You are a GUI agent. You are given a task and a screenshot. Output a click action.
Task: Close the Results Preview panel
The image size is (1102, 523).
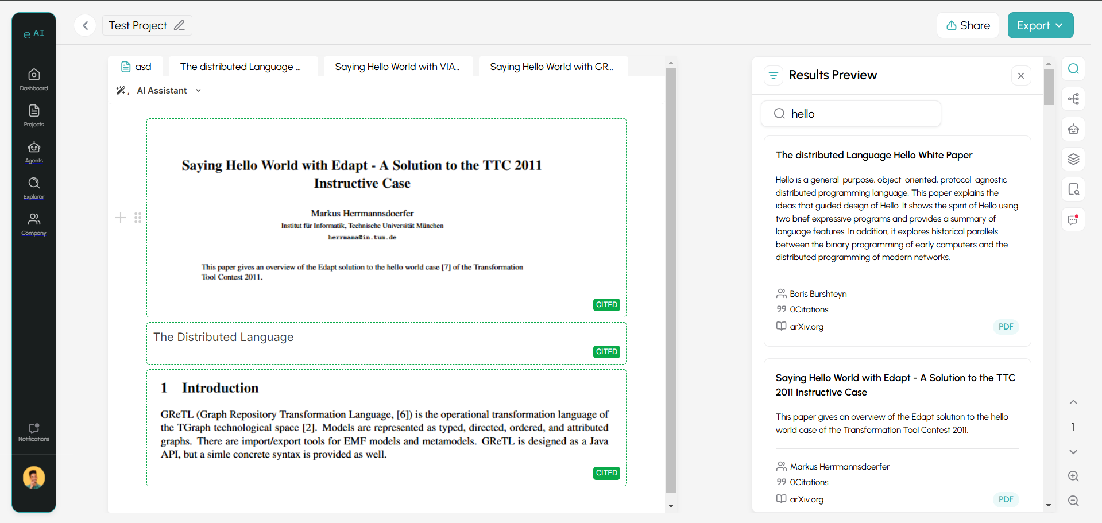1020,76
